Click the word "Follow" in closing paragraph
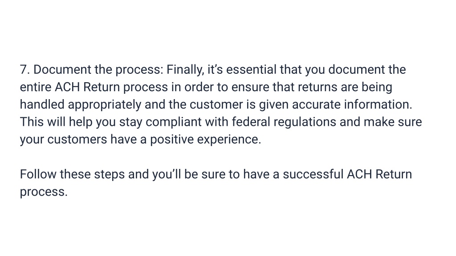 pyautogui.click(x=38, y=174)
